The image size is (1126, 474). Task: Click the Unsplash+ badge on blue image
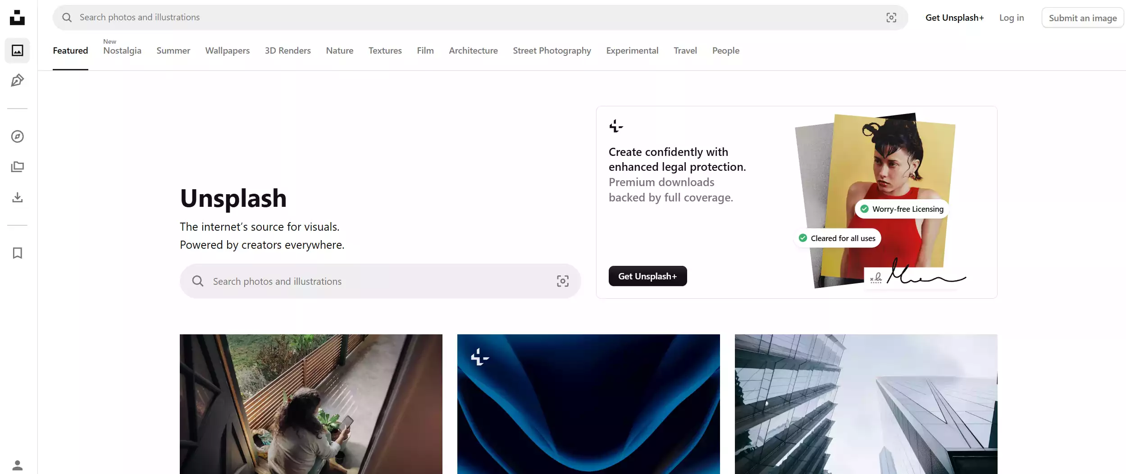(x=480, y=357)
